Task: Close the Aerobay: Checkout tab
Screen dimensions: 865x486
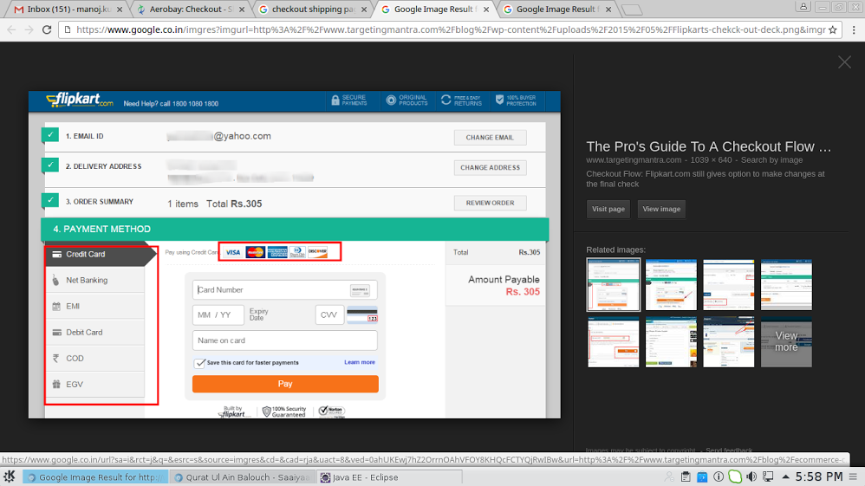Action: [x=242, y=10]
